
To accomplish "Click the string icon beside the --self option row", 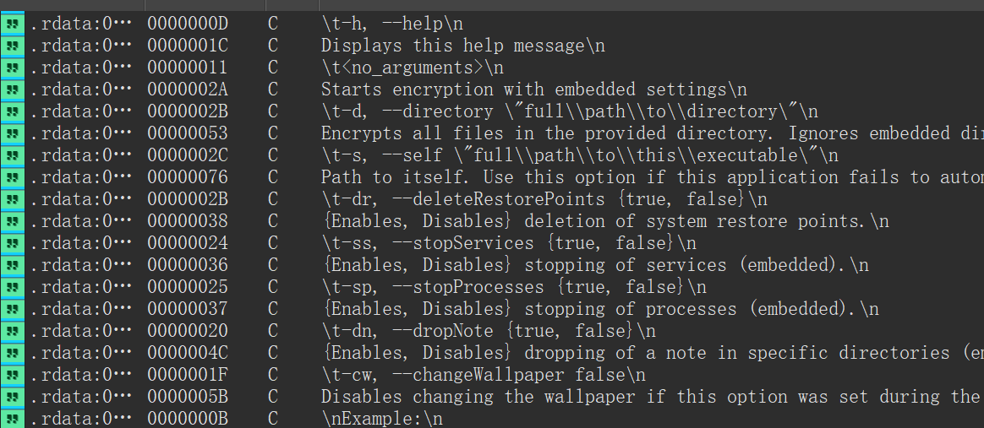I will (13, 155).
